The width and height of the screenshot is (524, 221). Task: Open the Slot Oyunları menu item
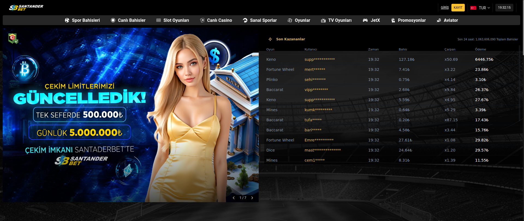pyautogui.click(x=176, y=20)
